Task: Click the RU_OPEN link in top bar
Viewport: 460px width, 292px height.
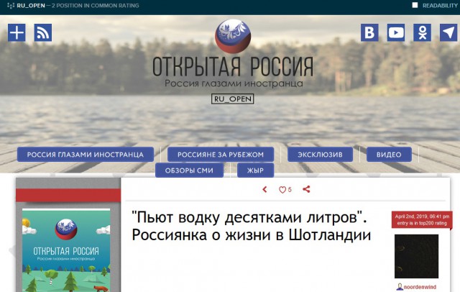Action: click(x=31, y=6)
